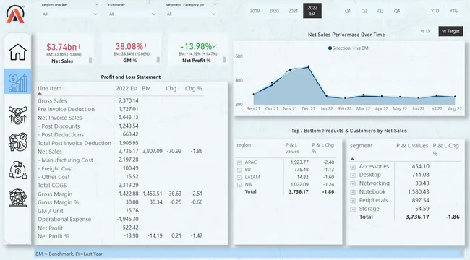
Task: Switch to YTD period
Action: [x=435, y=11]
